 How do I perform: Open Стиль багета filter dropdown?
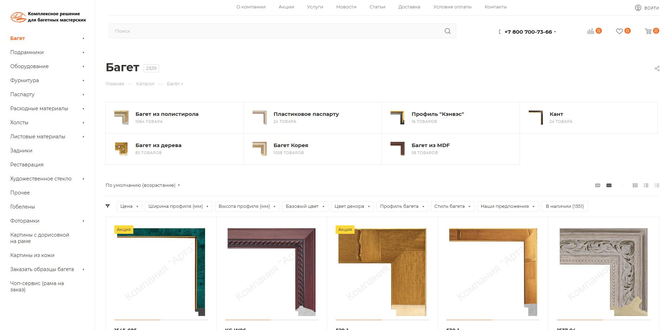click(452, 206)
